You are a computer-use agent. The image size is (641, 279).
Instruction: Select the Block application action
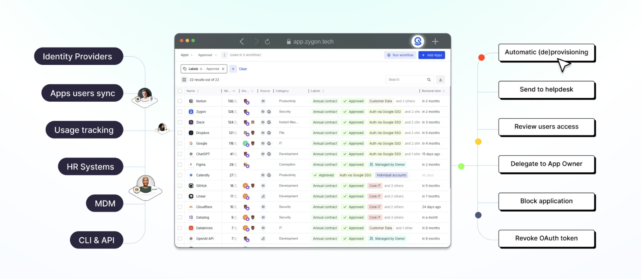coord(546,201)
